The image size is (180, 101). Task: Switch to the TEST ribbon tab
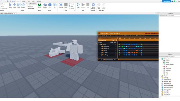click(29, 1)
